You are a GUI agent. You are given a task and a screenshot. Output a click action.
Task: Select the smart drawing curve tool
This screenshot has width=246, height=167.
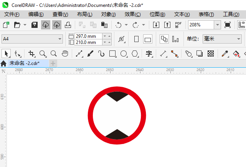pos(101,54)
